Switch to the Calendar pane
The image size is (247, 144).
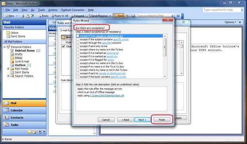click(x=24, y=110)
